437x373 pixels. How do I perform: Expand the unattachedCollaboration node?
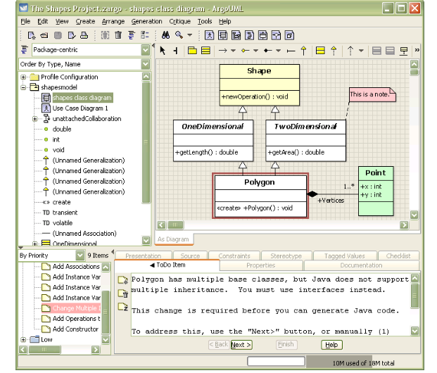[x=34, y=119]
